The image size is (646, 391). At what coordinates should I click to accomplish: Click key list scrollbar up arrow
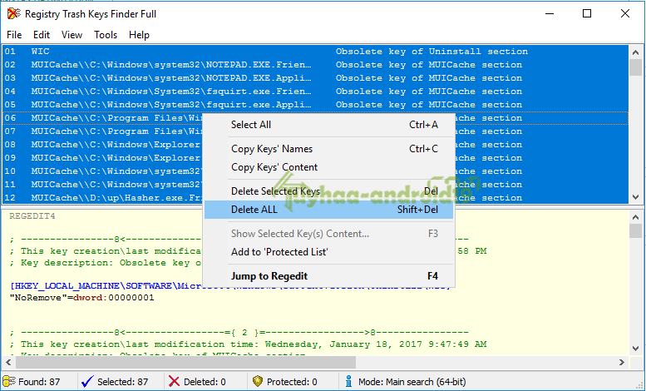(x=636, y=52)
